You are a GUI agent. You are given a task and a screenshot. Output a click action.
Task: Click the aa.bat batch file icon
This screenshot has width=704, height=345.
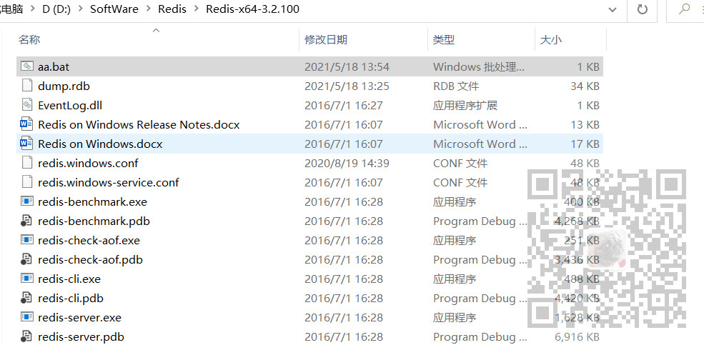click(27, 66)
